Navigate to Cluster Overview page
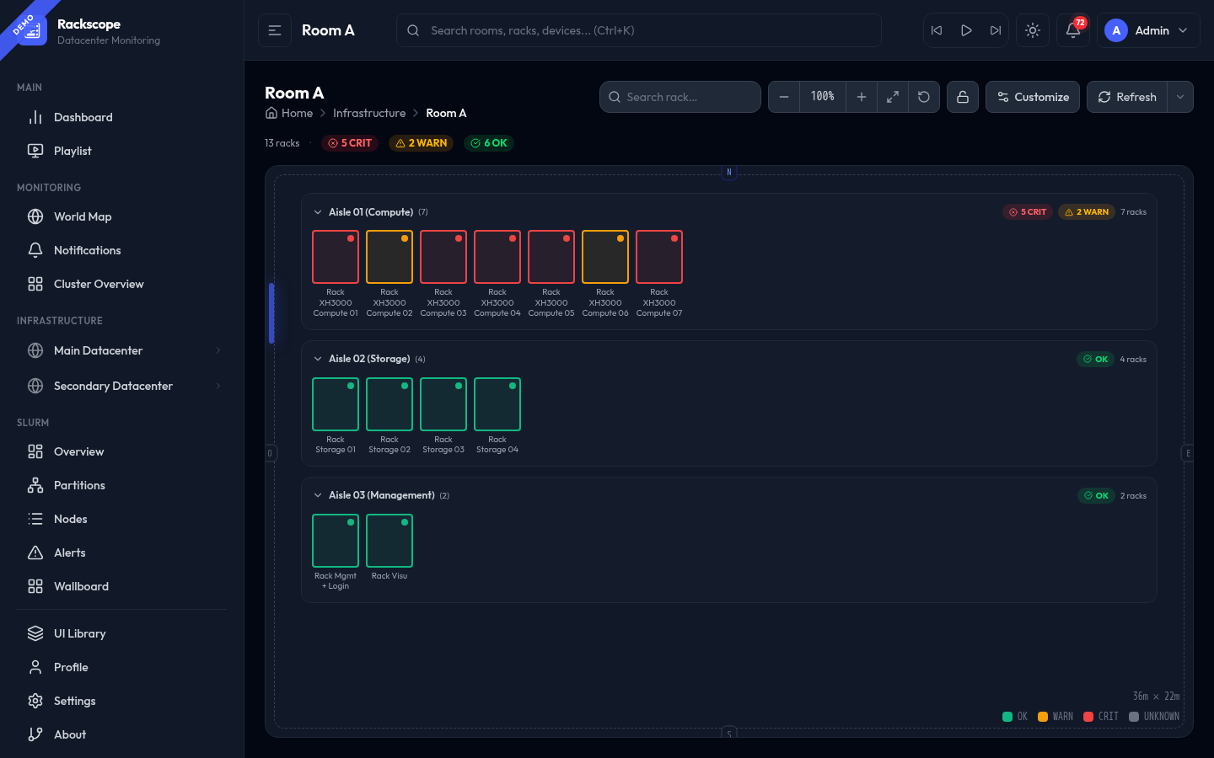Viewport: 1214px width, 758px height. (x=99, y=284)
